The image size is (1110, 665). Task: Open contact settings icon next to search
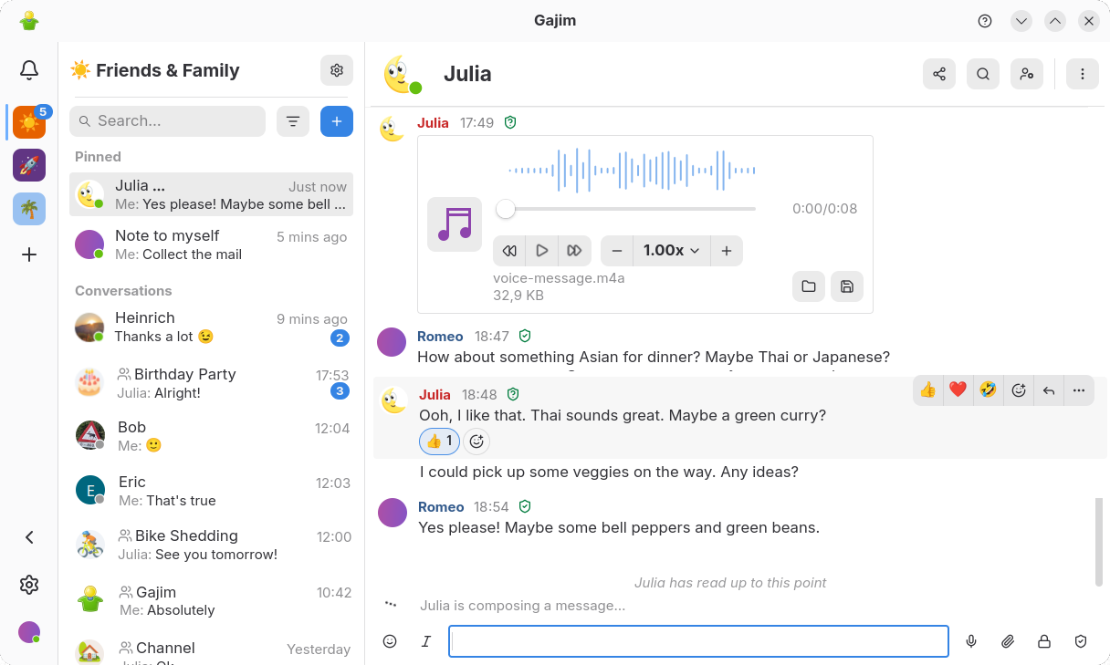(1027, 74)
